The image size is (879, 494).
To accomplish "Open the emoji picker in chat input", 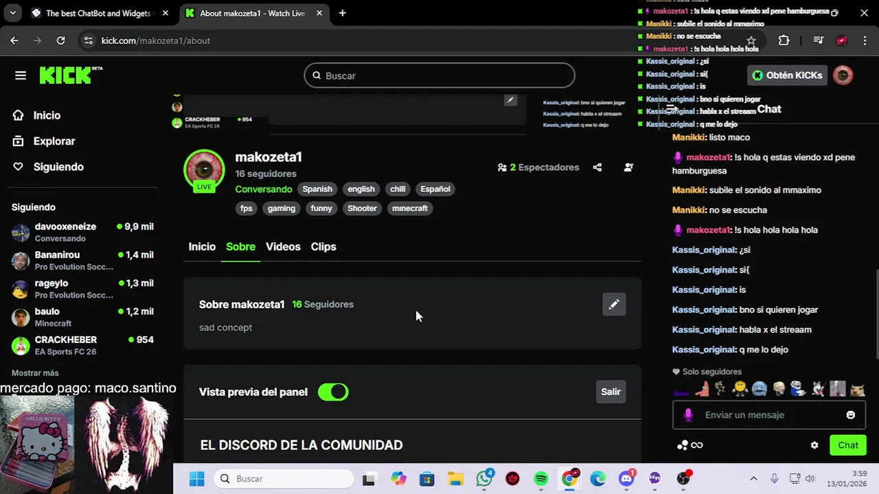I will click(851, 415).
